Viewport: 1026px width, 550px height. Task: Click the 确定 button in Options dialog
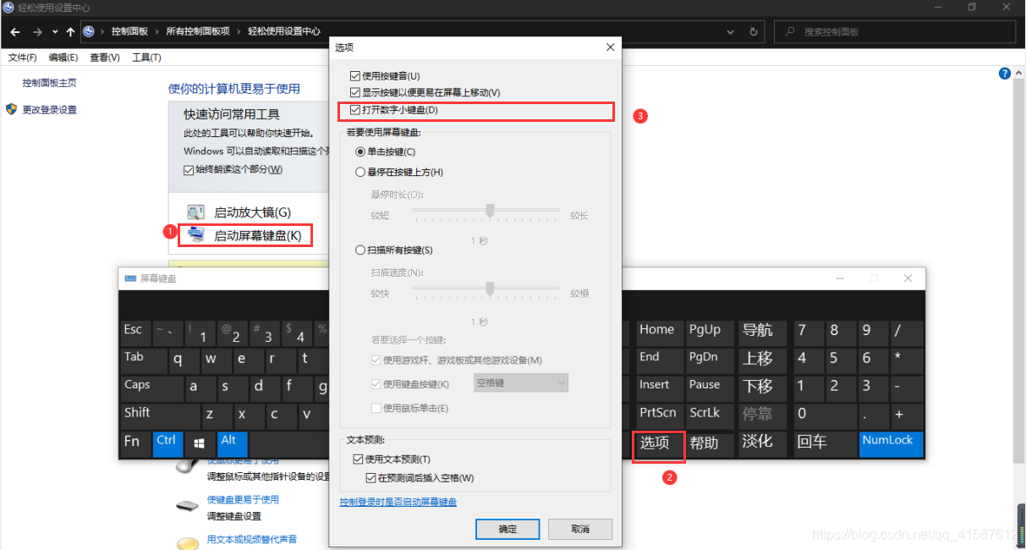[x=508, y=529]
